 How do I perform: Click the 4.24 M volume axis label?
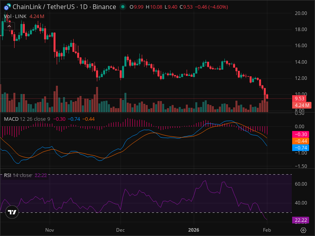pos(302,105)
